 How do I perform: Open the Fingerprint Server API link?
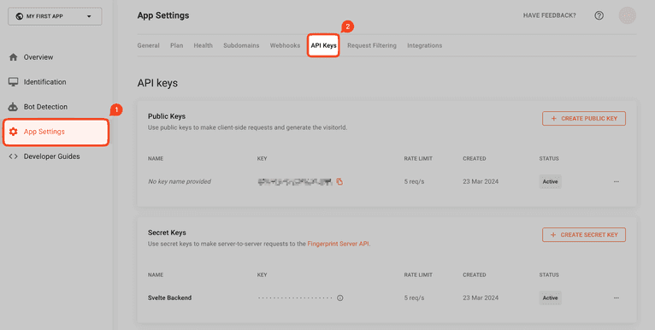coord(338,244)
